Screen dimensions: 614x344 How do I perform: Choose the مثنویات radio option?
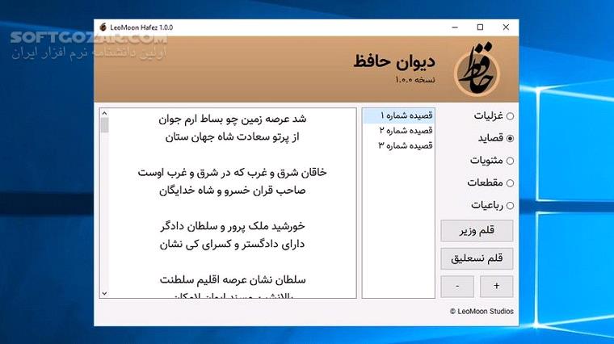(510, 161)
